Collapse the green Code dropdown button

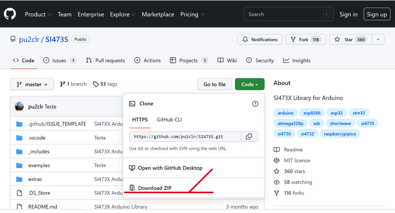pos(250,84)
